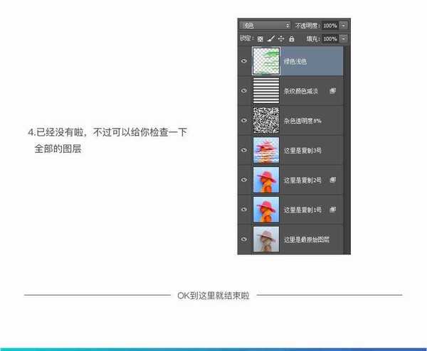The image size is (427, 351).
Task: Click the smart object icon on 这里是复制1号 layer
Action: (333, 210)
